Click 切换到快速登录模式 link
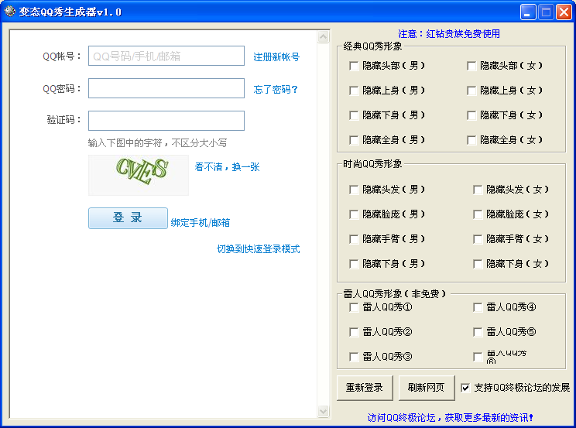576x428 pixels. (x=259, y=249)
